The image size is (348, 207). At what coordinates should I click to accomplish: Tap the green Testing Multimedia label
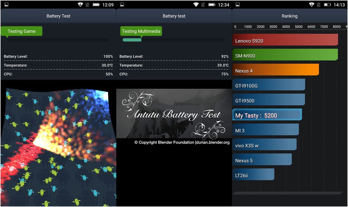141,31
